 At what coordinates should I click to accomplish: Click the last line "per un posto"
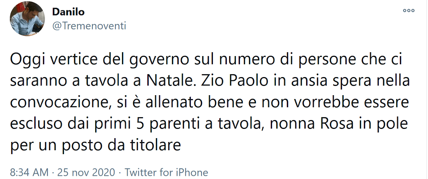(x=96, y=145)
